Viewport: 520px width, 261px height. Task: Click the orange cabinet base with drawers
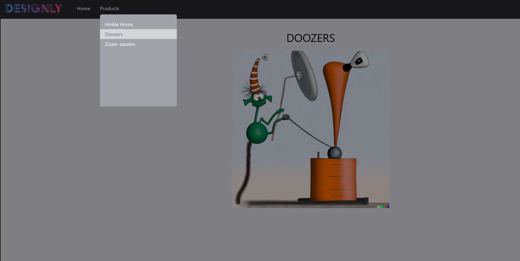click(333, 179)
